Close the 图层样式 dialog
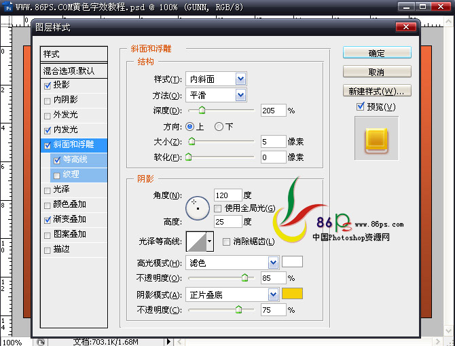Screen dimensions: 455x346 pyautogui.click(x=406, y=27)
